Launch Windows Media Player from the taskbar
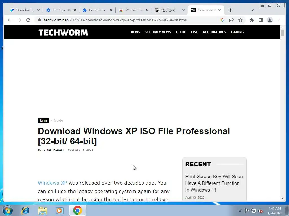289x216 pixels. pyautogui.click(x=60, y=210)
